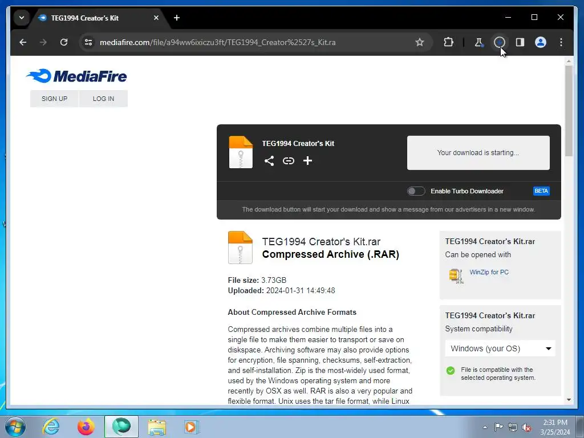Click the muted volume icon in tray

[526, 427]
